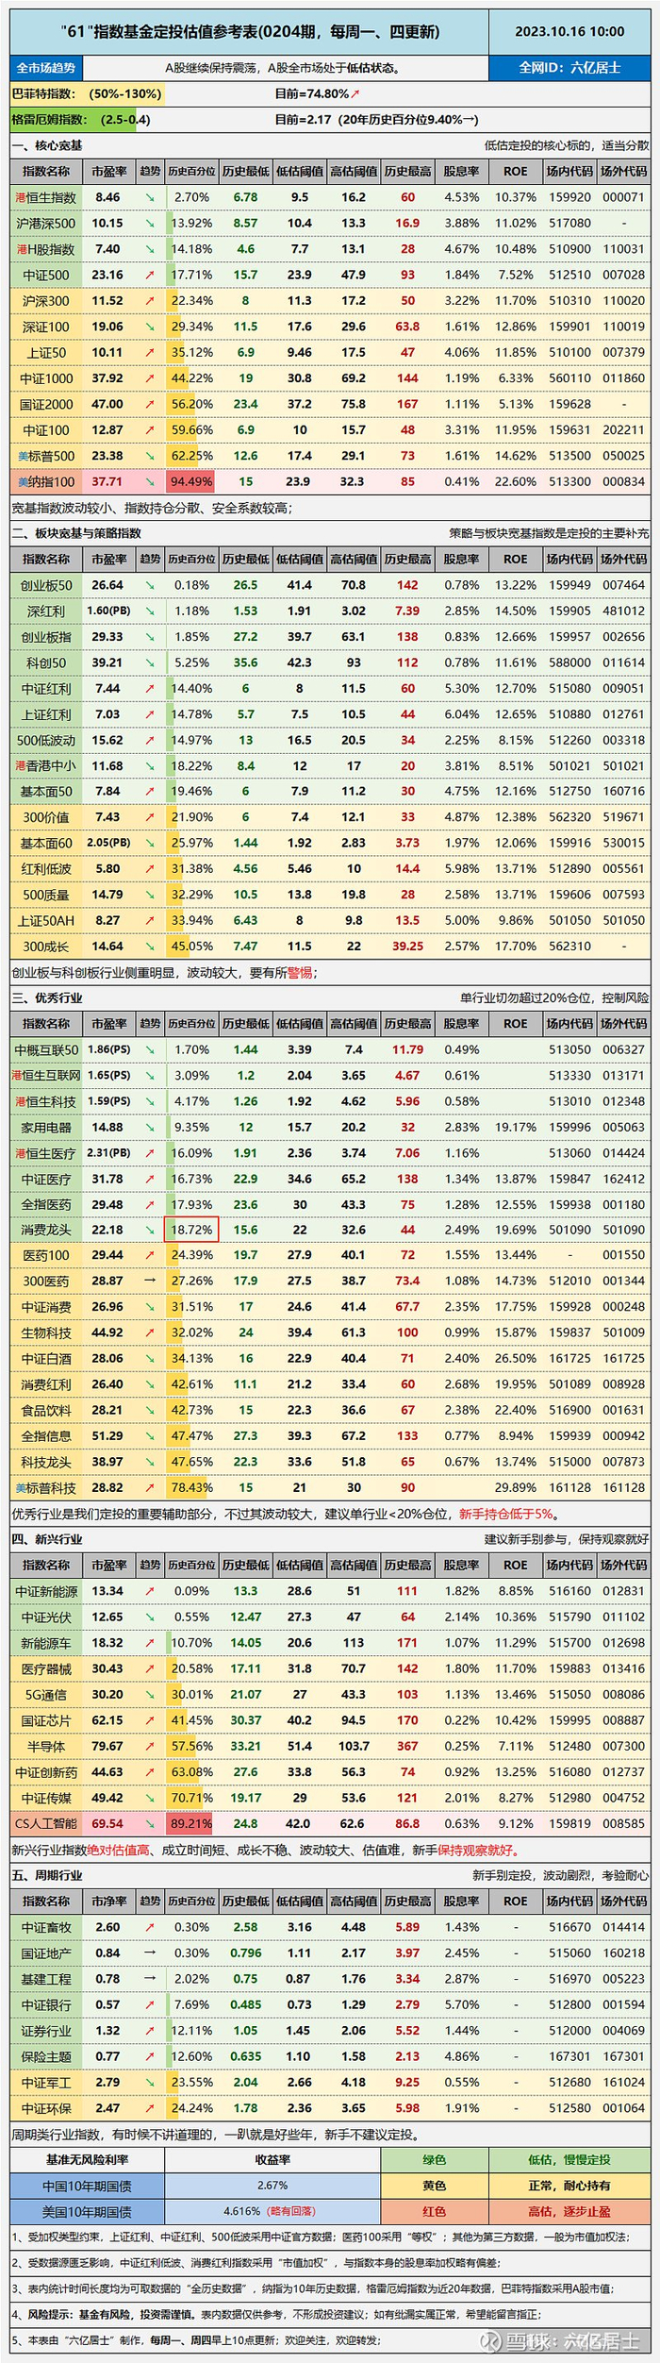This screenshot has height=2363, width=660.
Task: Click the 沪港深500 name cell
Action: (46, 223)
